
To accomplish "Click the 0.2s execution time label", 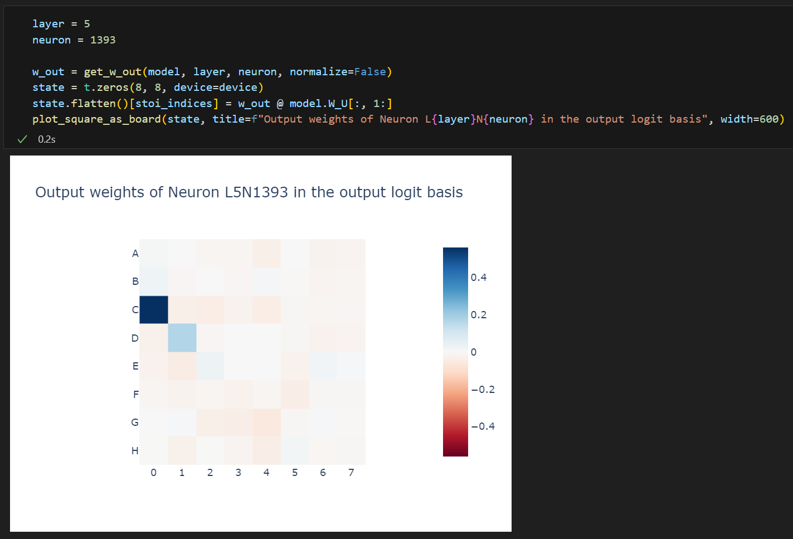I will tap(47, 139).
